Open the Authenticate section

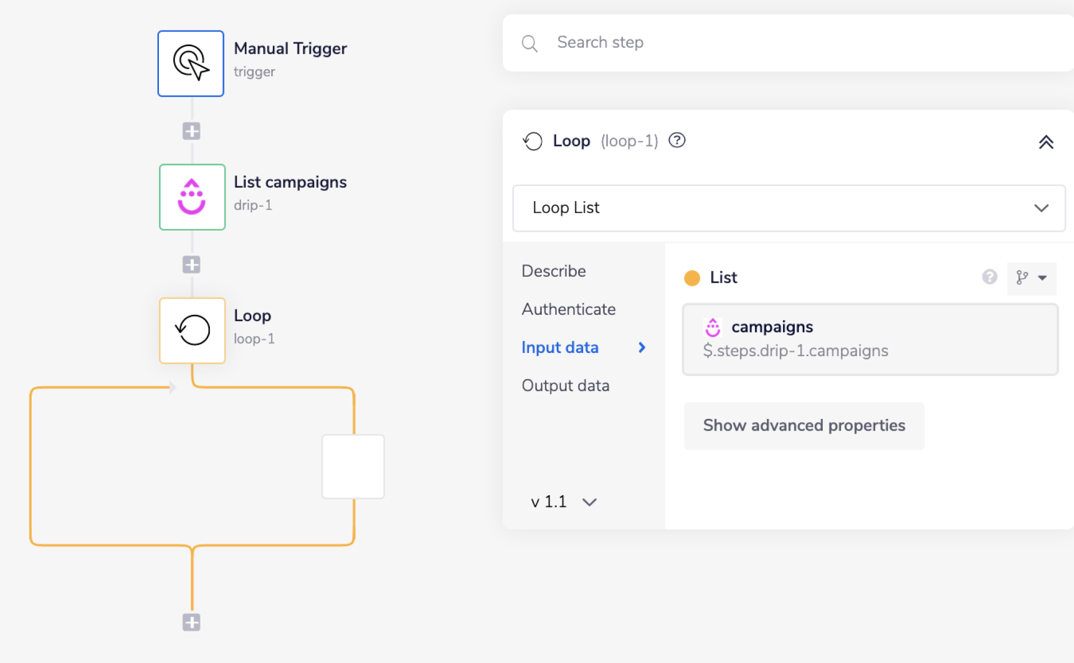[568, 309]
